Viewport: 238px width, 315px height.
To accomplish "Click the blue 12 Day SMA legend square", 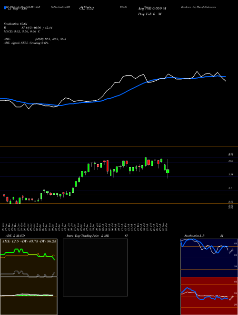I will point(5,8).
